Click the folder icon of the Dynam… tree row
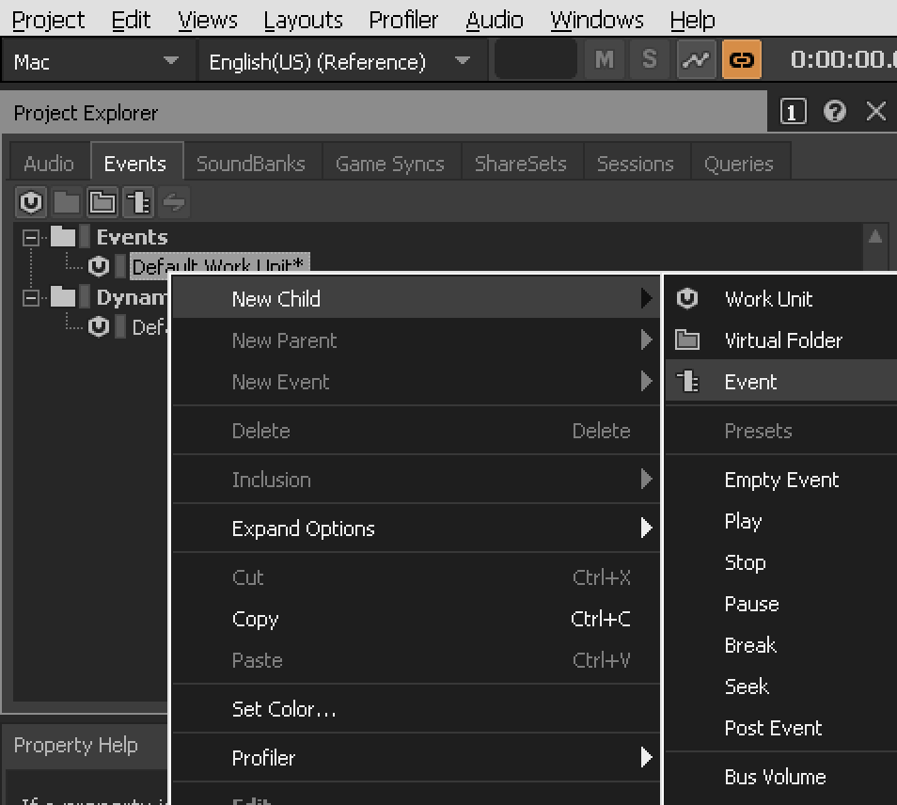Image resolution: width=897 pixels, height=805 pixels. coord(63,297)
